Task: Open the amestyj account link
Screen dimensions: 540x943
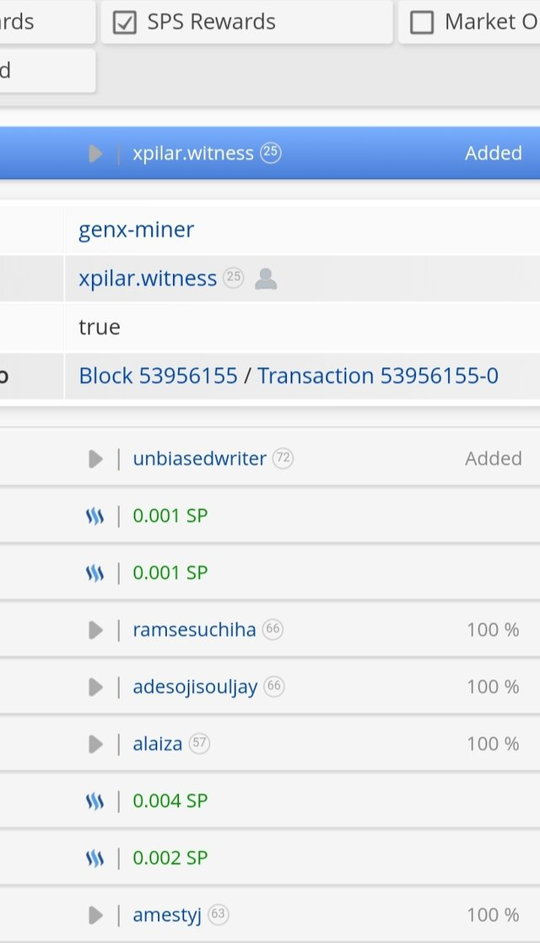Action: (x=167, y=915)
